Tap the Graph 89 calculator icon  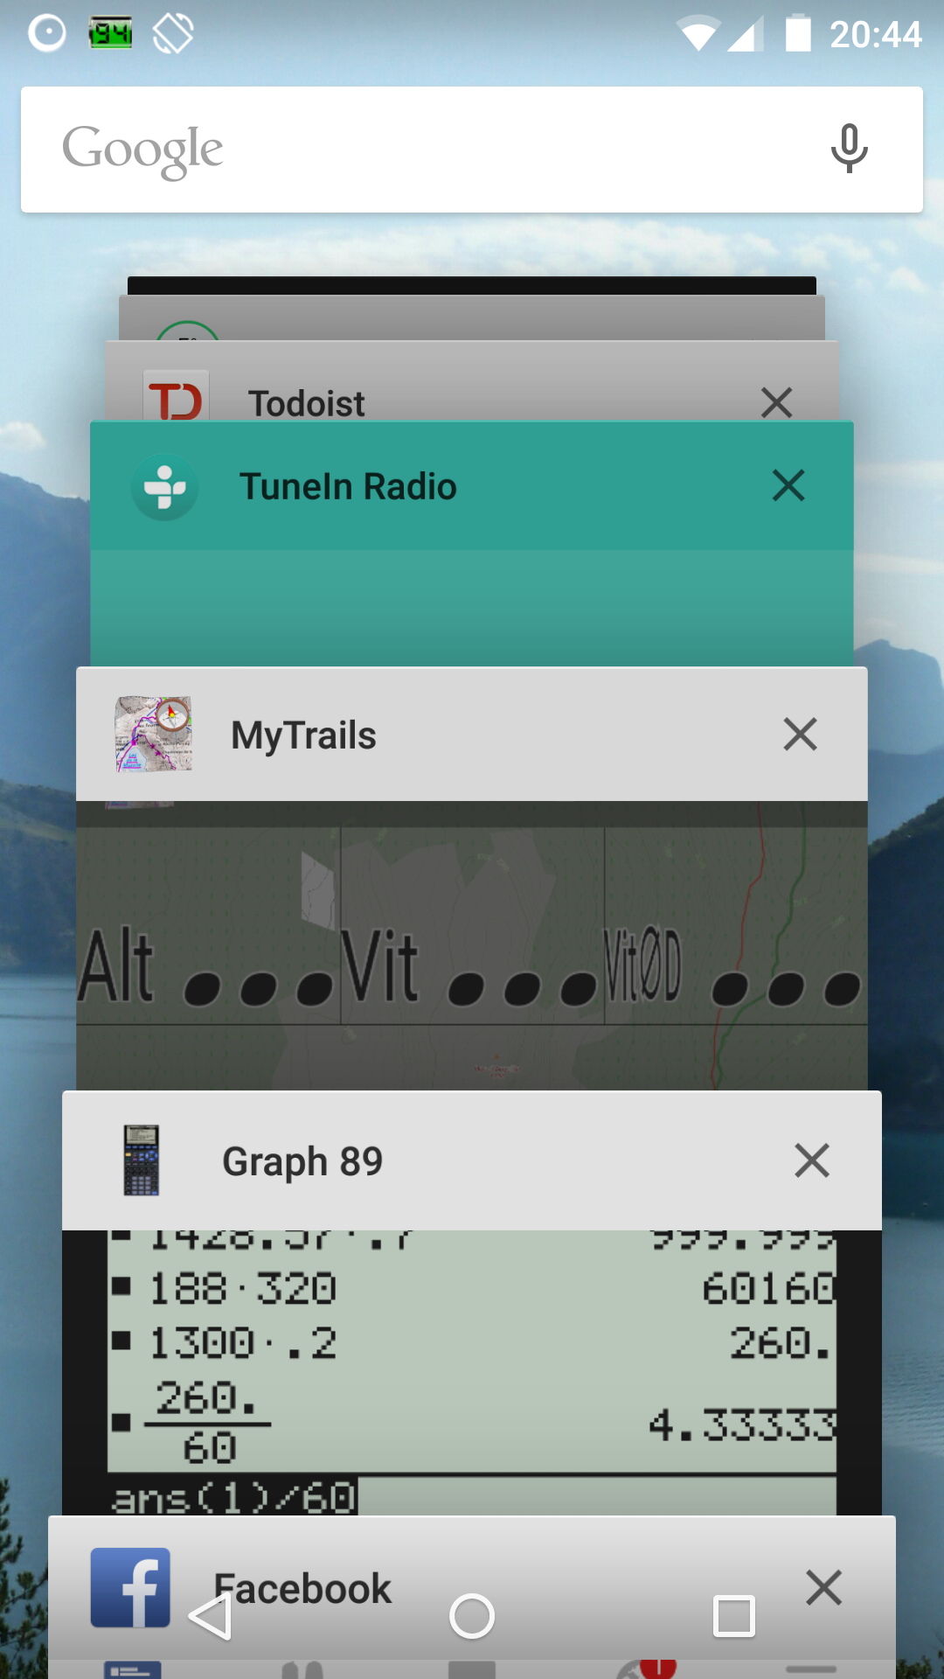click(x=141, y=1160)
